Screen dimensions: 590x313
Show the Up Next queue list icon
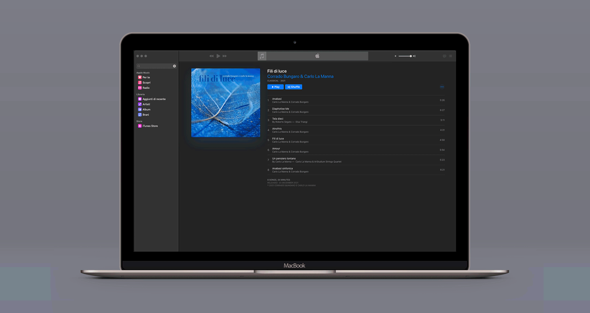[x=450, y=56]
